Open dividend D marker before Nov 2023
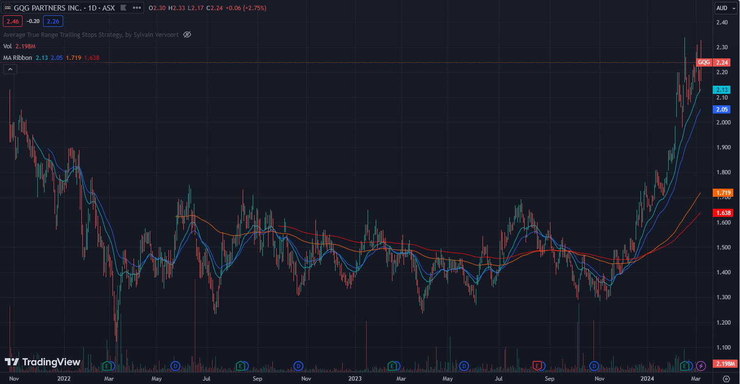This screenshot has width=740, height=384. point(594,366)
